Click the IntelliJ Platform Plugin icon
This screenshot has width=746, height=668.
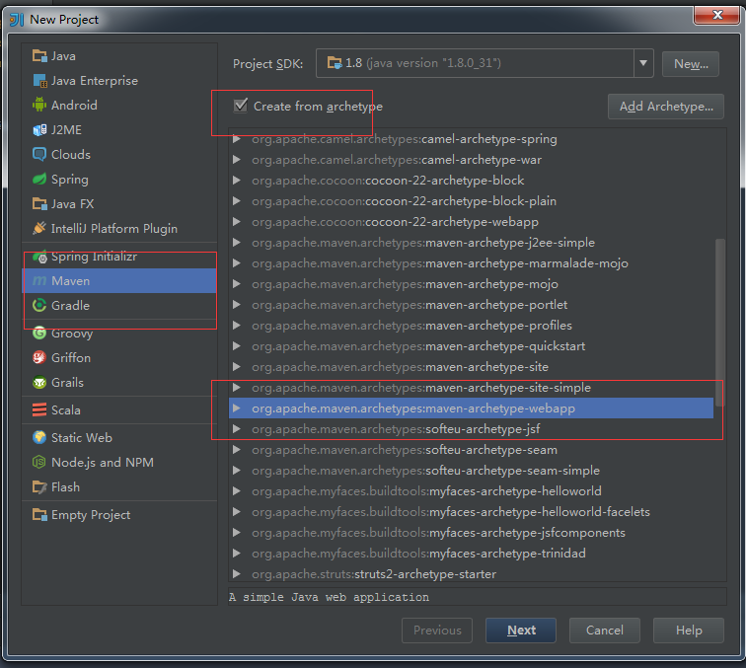[x=39, y=229]
